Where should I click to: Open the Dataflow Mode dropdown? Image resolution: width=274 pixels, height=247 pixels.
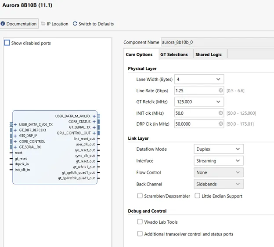[x=219, y=149]
